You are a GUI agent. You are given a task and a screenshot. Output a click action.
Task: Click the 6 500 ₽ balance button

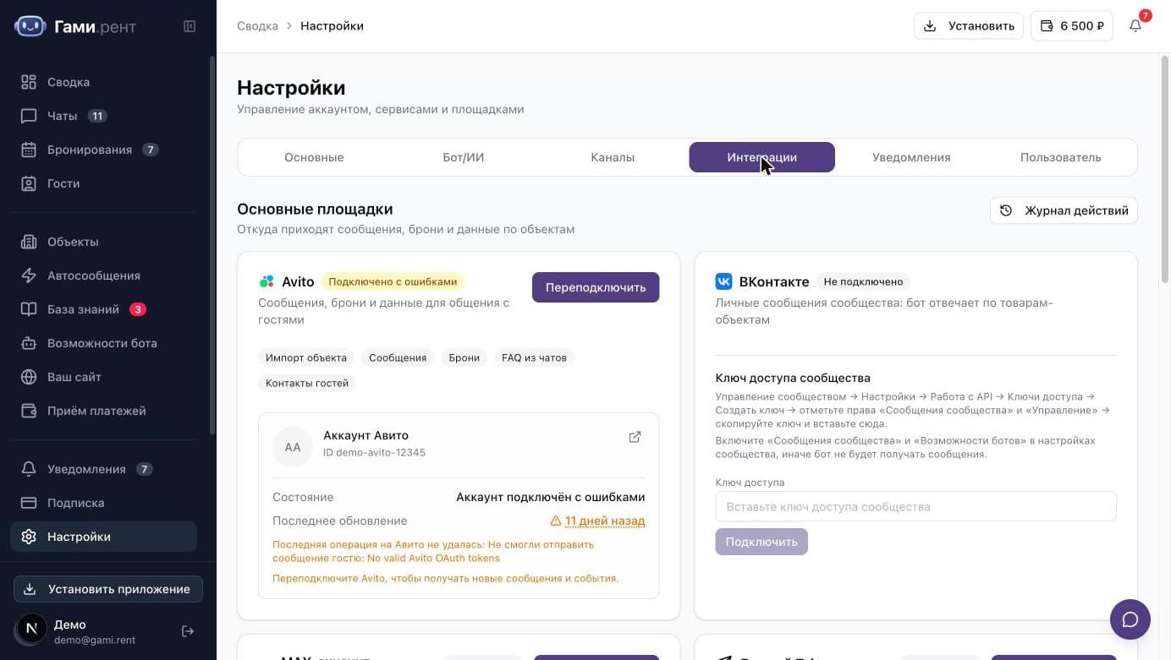click(x=1072, y=26)
